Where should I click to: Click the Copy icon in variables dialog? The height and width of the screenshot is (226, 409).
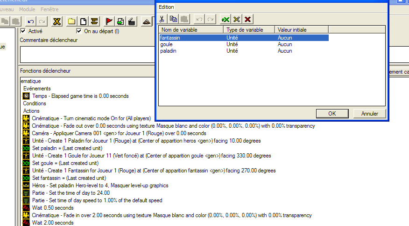[173, 19]
